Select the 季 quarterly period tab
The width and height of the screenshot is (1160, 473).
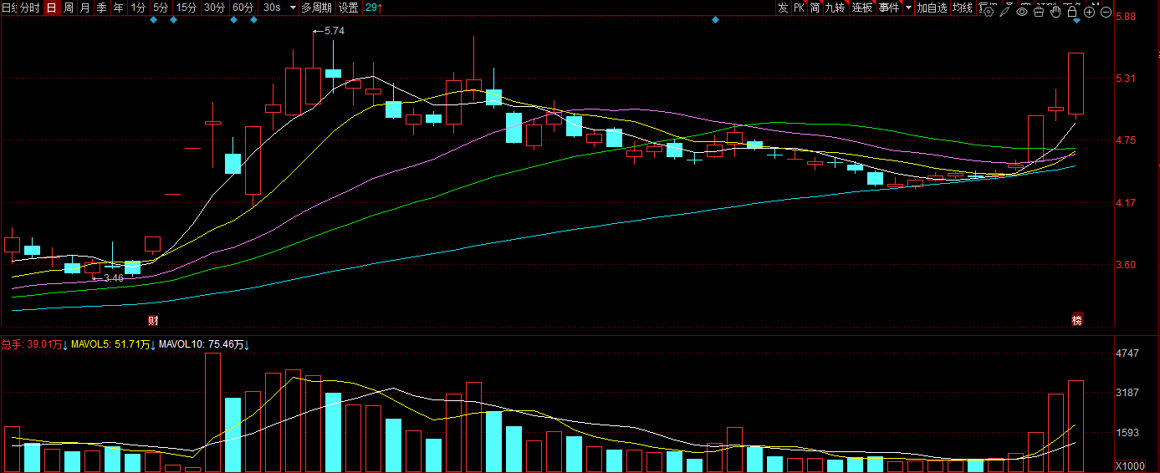pyautogui.click(x=101, y=8)
